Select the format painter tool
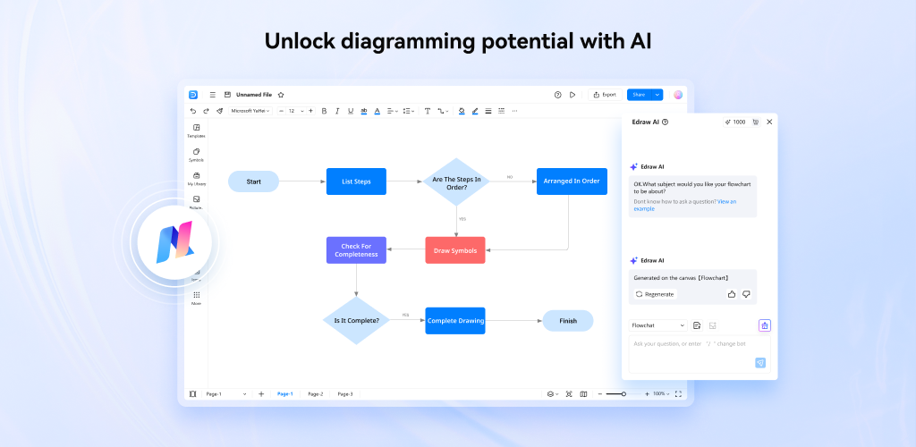The width and height of the screenshot is (916, 447). pos(220,111)
